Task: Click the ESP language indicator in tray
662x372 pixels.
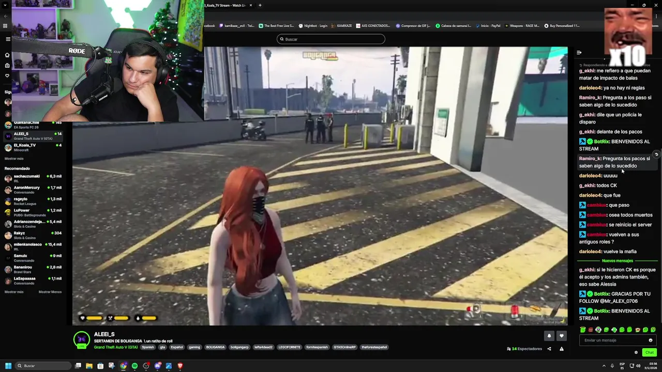Action: (x=621, y=366)
